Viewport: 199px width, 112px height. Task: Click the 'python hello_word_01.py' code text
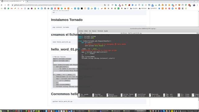[62, 101]
